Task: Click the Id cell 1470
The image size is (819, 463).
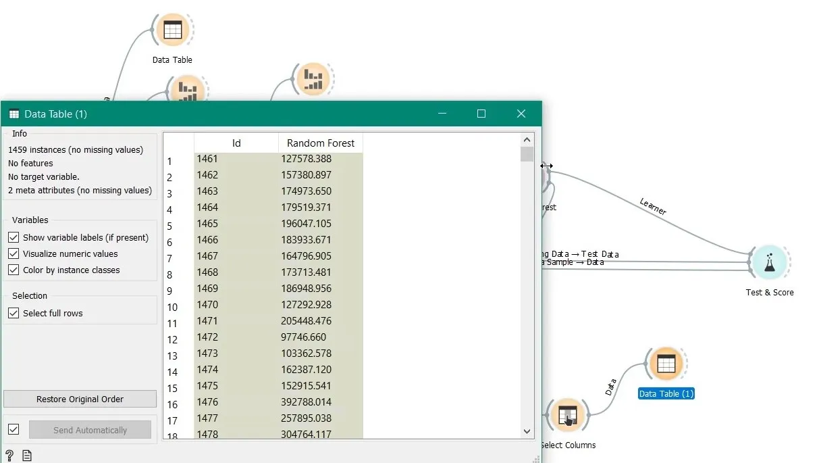Action: pyautogui.click(x=236, y=305)
